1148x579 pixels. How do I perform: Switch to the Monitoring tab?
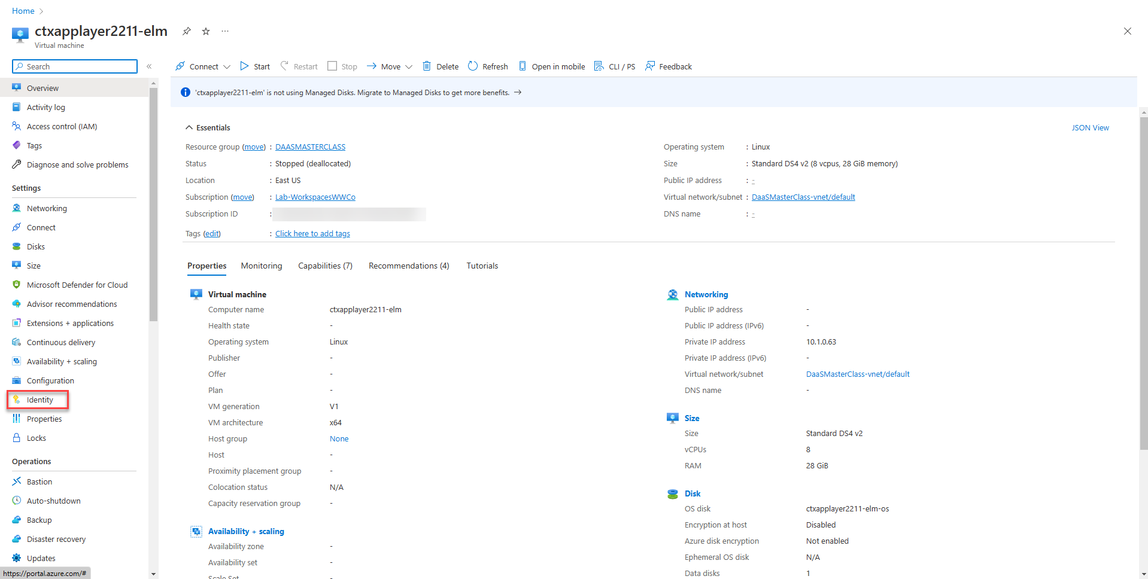[262, 266]
